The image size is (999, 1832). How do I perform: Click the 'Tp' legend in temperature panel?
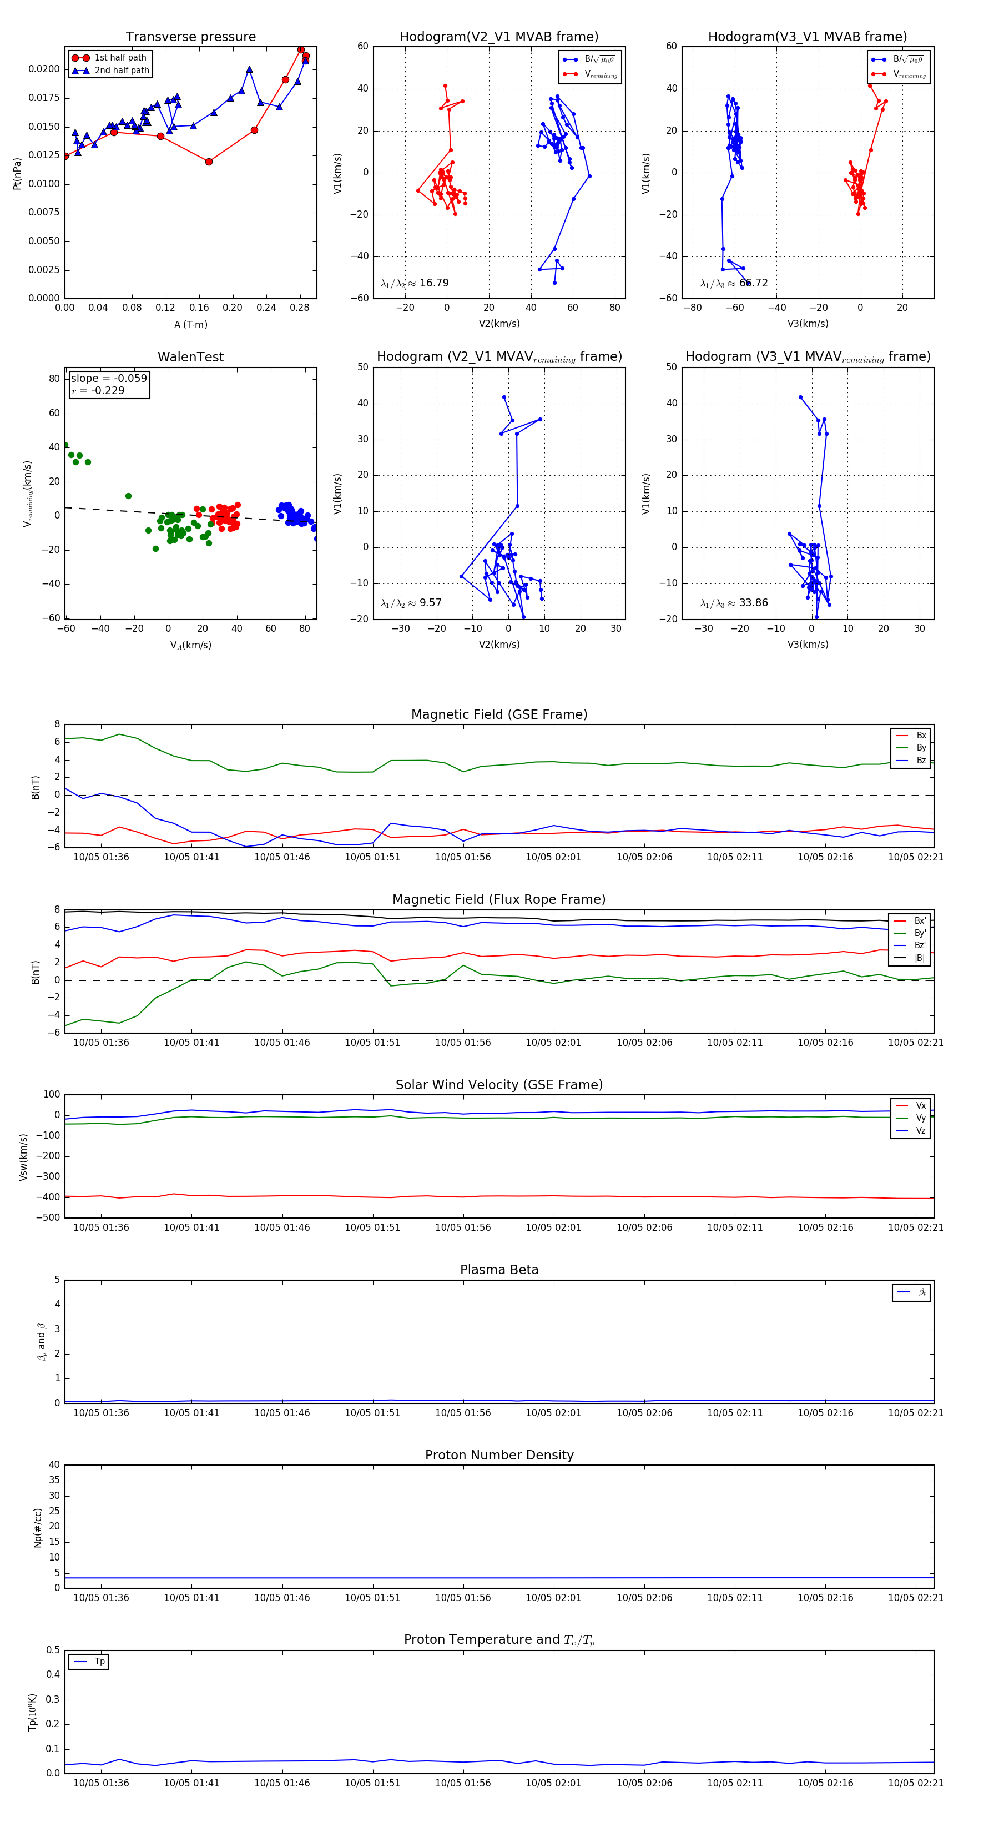point(89,1662)
